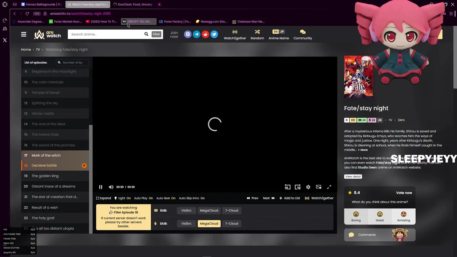This screenshot has height=257, width=457.
Task: Click play icon on Decisive battle episode
Action: tap(84, 166)
